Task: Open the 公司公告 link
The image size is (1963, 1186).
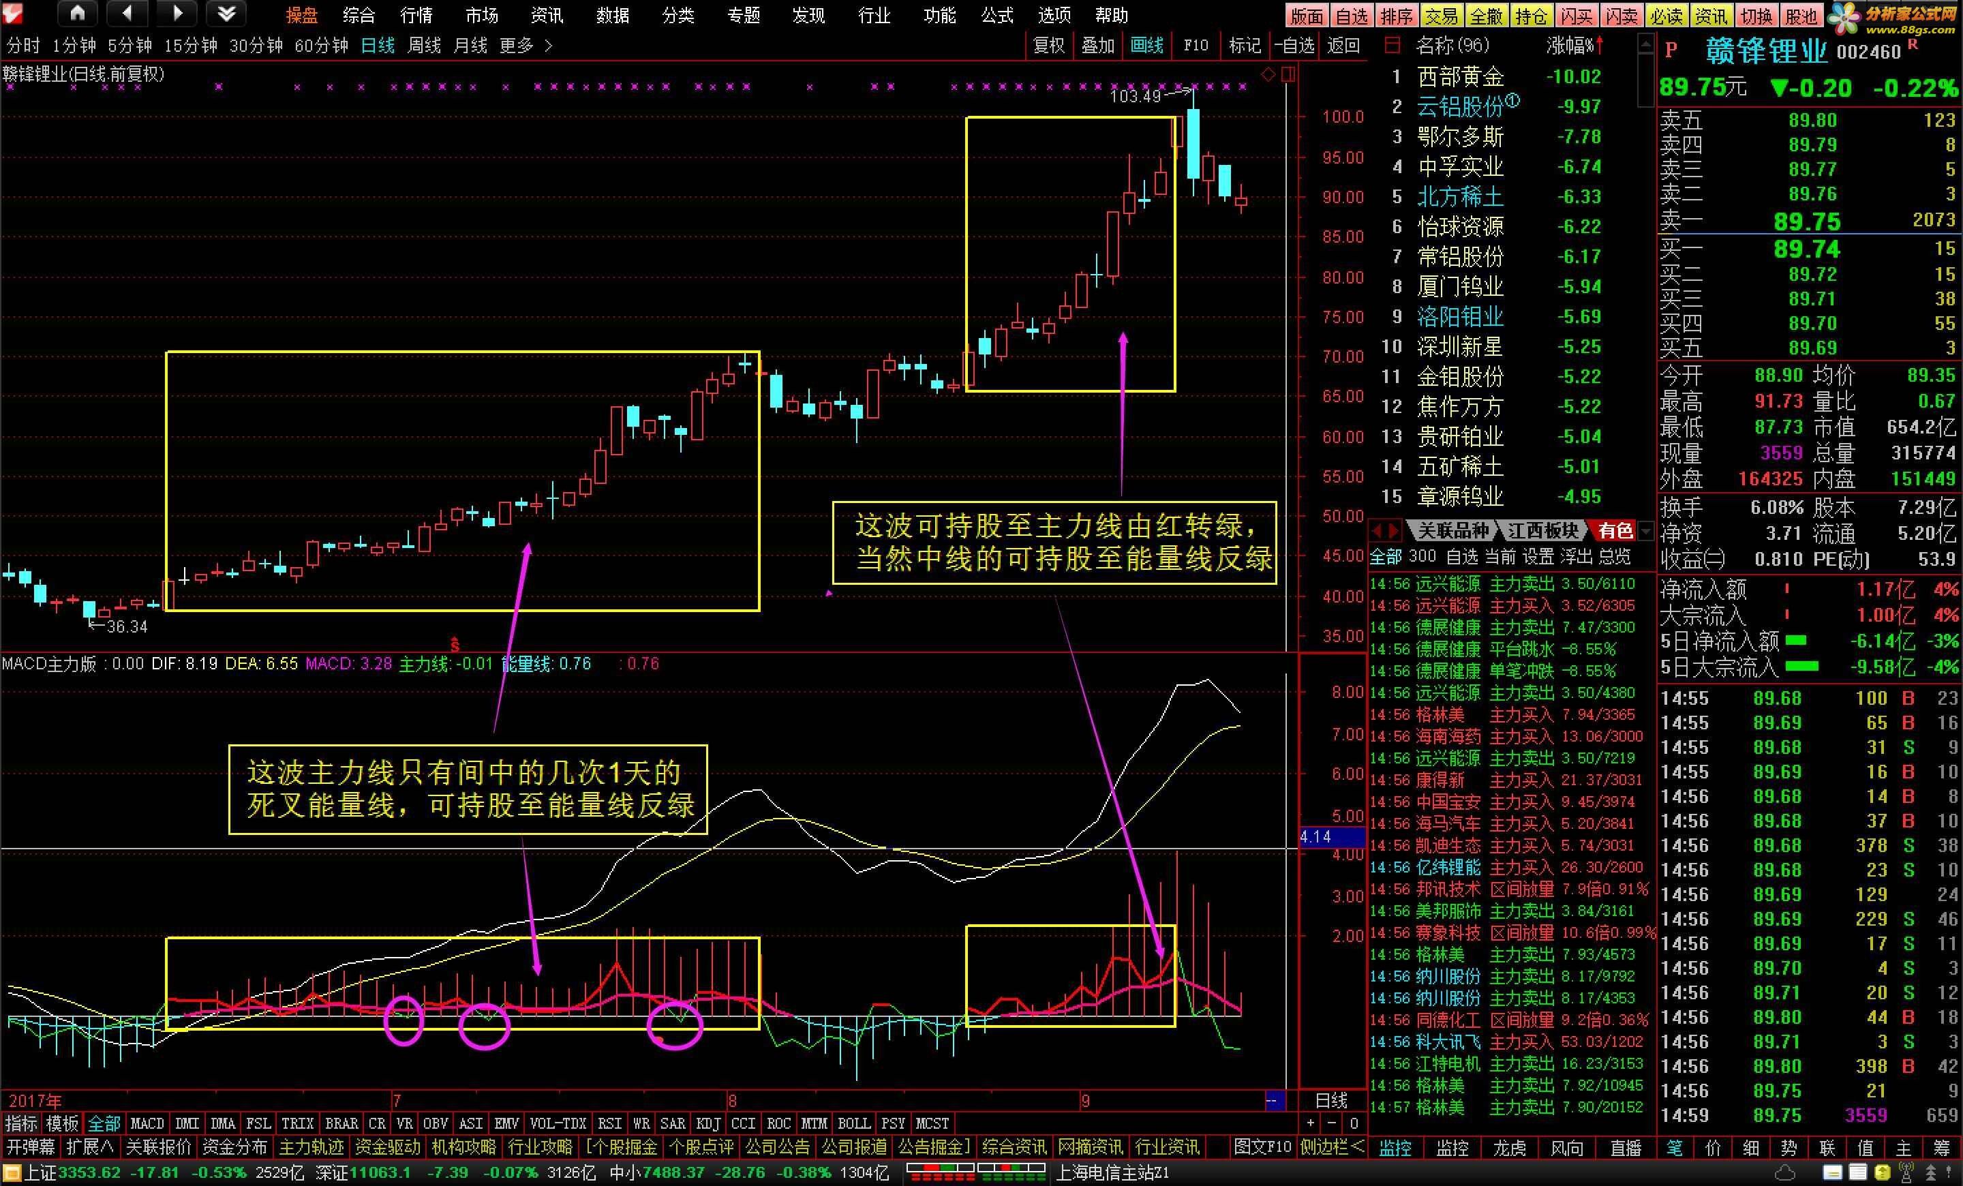Action: [778, 1147]
